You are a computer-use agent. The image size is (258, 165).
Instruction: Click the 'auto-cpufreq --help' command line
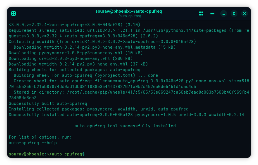(33, 143)
